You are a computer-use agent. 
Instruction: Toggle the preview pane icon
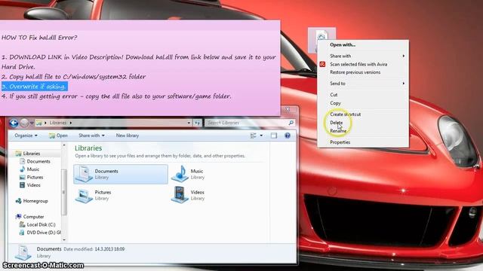tap(273, 135)
